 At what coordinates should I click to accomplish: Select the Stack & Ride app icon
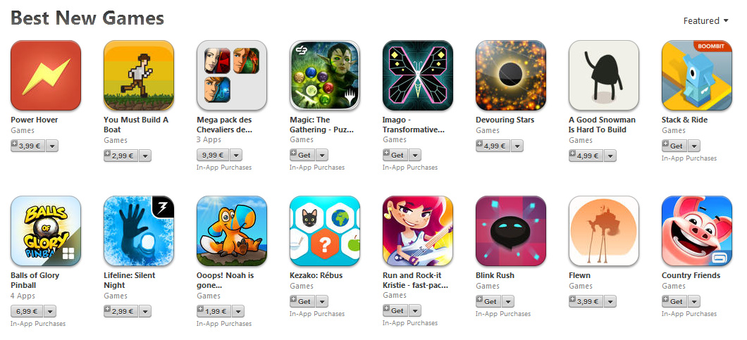click(696, 75)
